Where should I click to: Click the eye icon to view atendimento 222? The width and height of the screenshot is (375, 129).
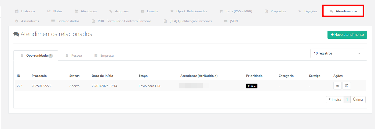(x=337, y=86)
